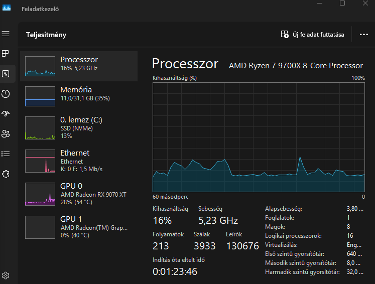Click the Task Manager app icon in the title bar
Image resolution: width=375 pixels, height=284 pixels.
click(7, 8)
